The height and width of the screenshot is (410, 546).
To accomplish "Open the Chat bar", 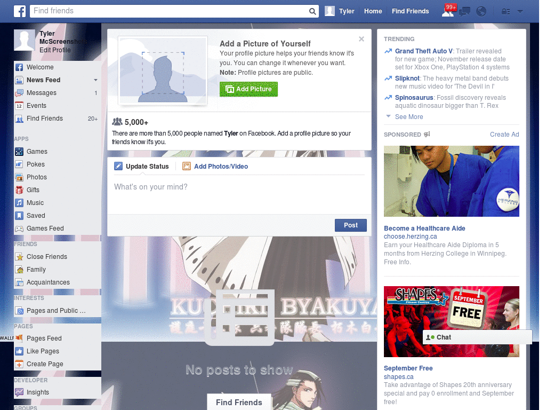I will pyautogui.click(x=477, y=337).
